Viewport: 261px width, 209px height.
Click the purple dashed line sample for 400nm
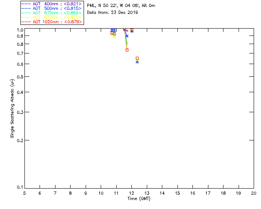point(26,4)
